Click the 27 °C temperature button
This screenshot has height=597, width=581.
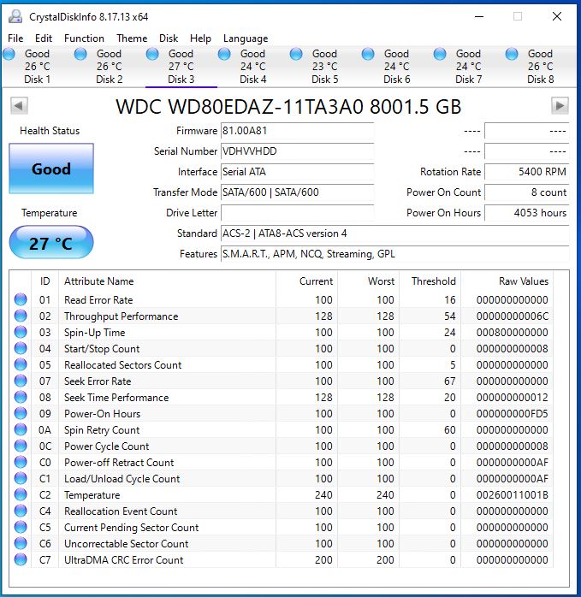(51, 243)
